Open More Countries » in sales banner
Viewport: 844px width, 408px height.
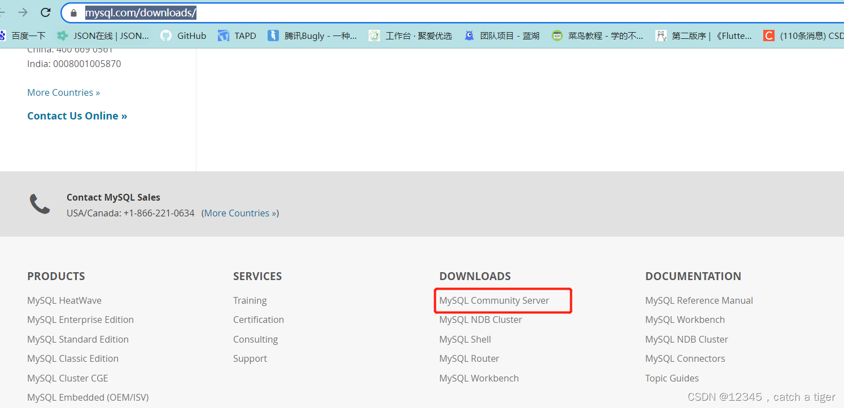coord(240,213)
